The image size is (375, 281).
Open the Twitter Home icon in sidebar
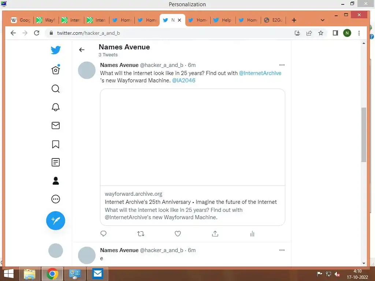click(x=56, y=70)
